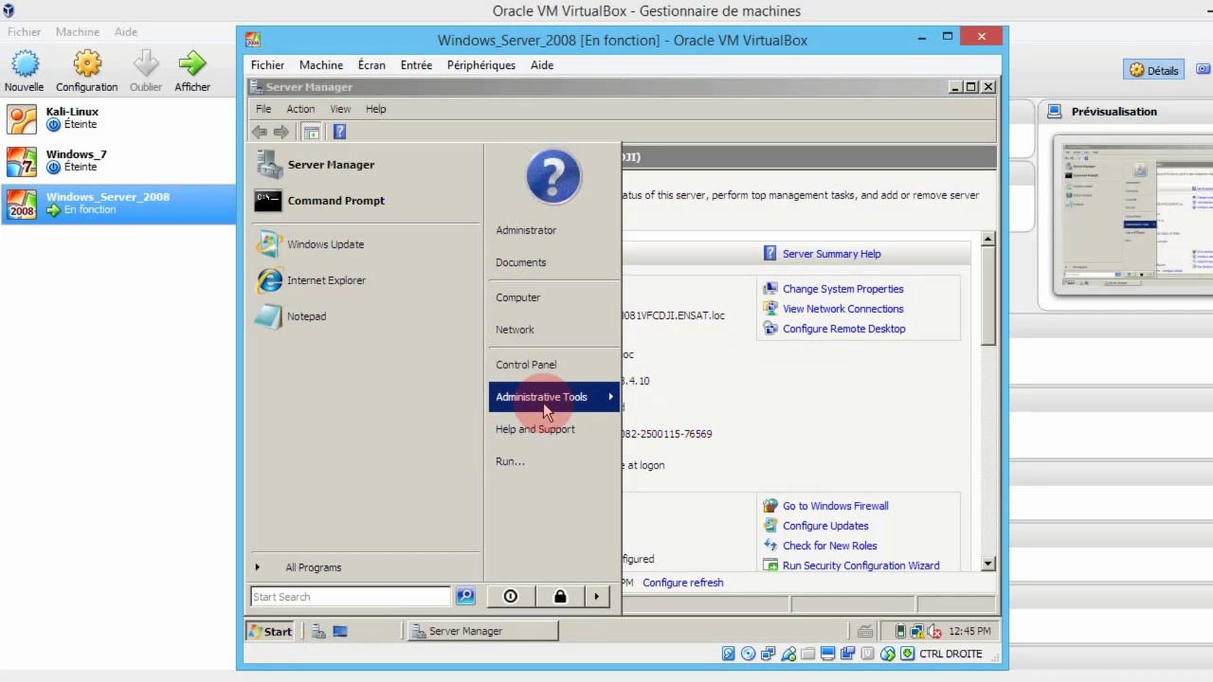Click the blue Help icon in Server Manager toolbar
This screenshot has width=1213, height=682.
point(339,132)
